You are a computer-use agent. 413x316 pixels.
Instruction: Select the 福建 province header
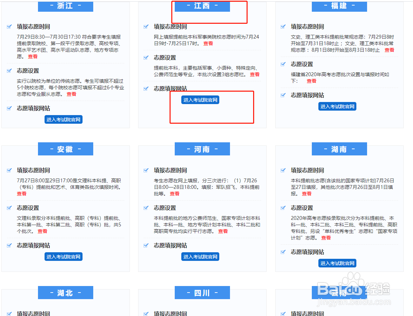point(339,6)
